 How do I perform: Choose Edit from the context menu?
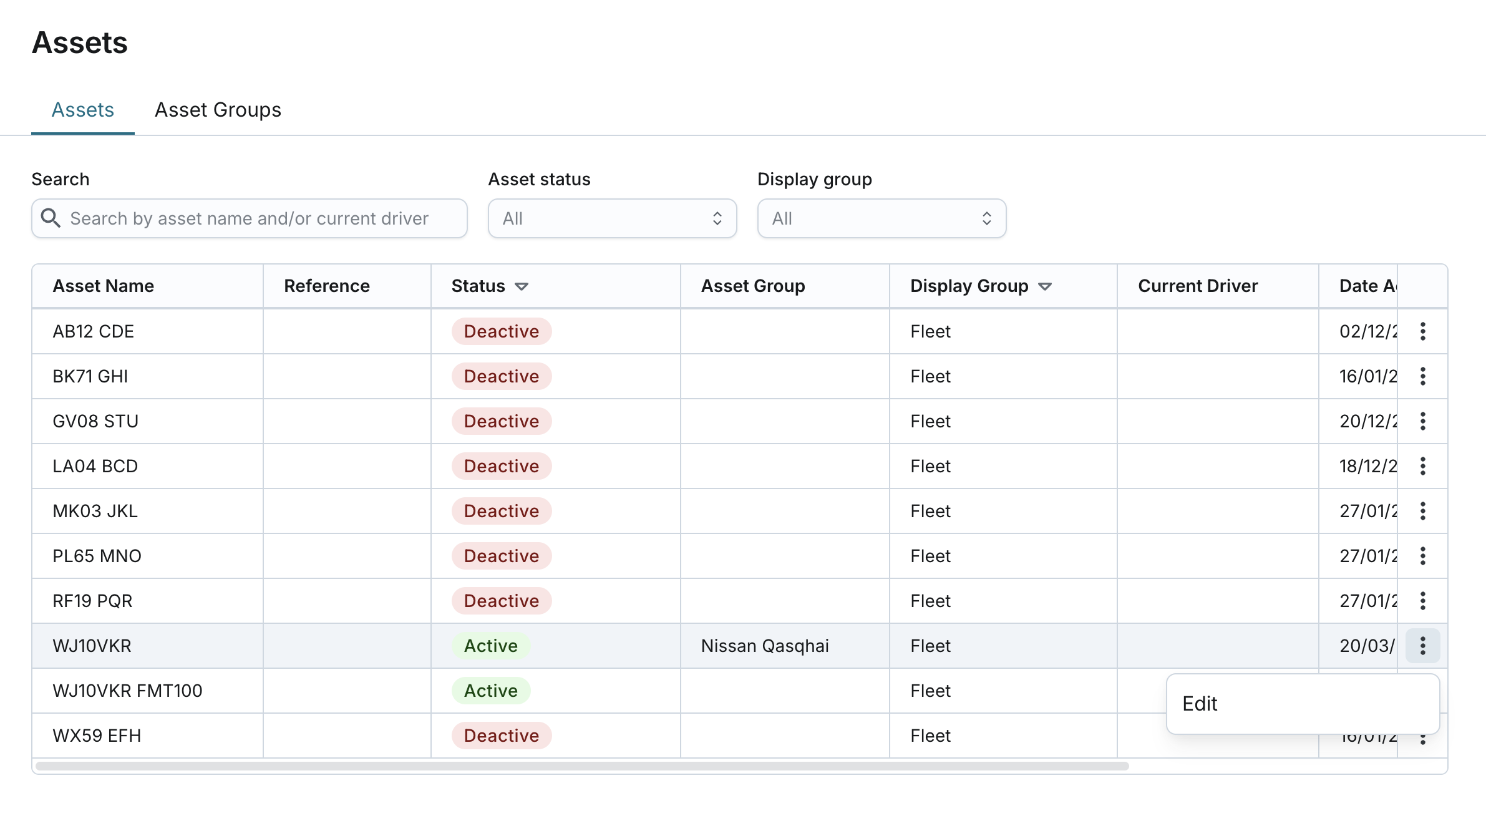pos(1200,704)
